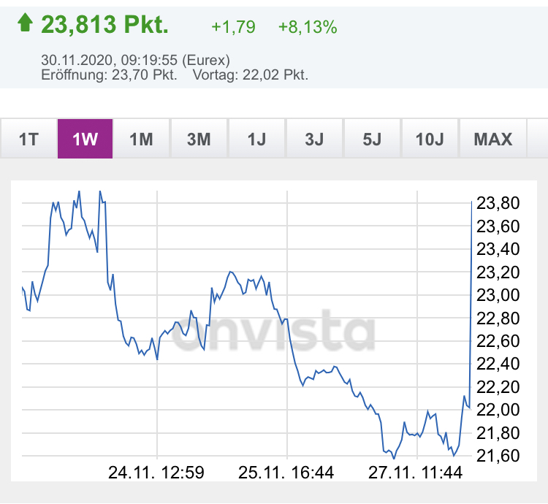
Task: Open the 5J chart range
Action: point(372,139)
